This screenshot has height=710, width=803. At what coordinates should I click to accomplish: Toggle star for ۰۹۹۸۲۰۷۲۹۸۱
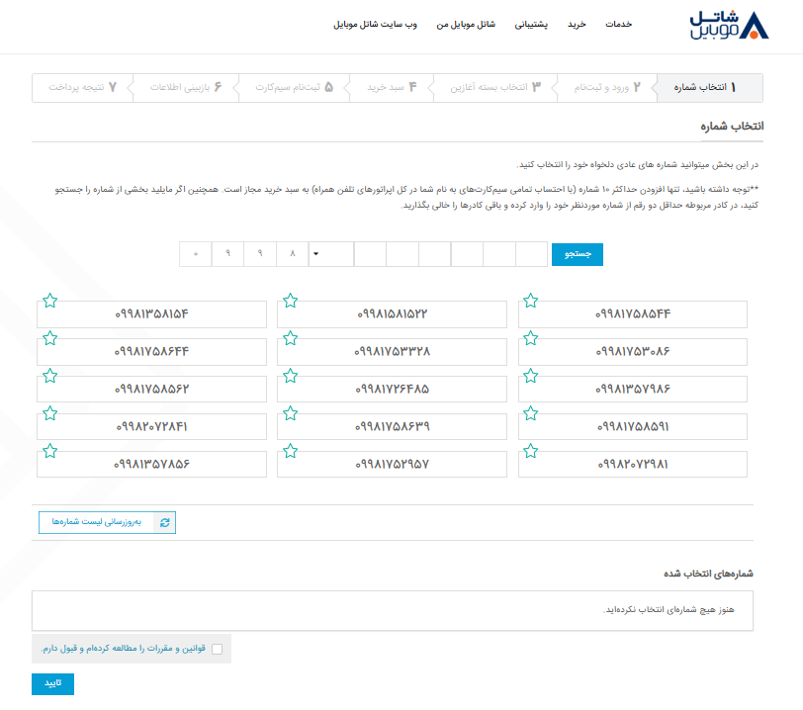[x=530, y=451]
